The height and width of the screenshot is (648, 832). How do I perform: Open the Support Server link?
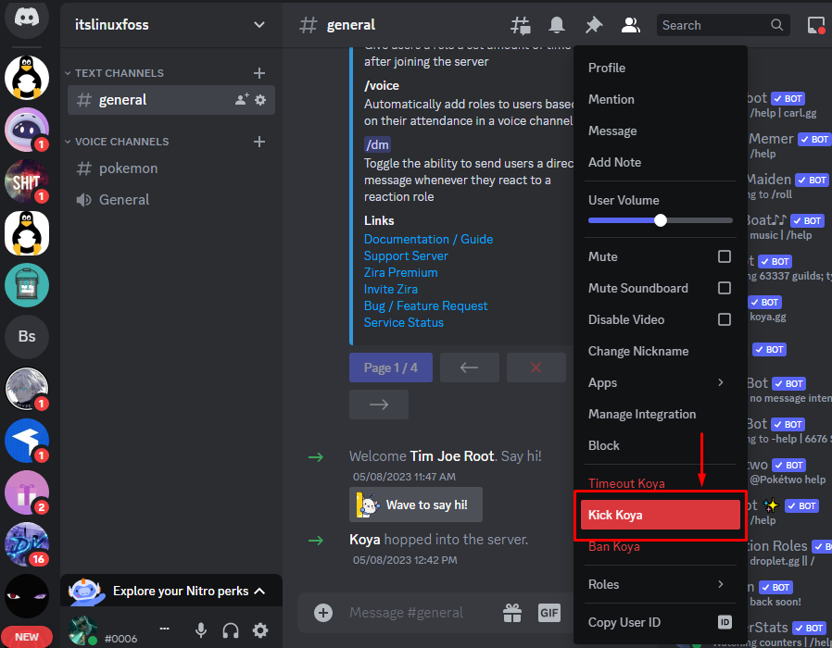pyautogui.click(x=406, y=255)
